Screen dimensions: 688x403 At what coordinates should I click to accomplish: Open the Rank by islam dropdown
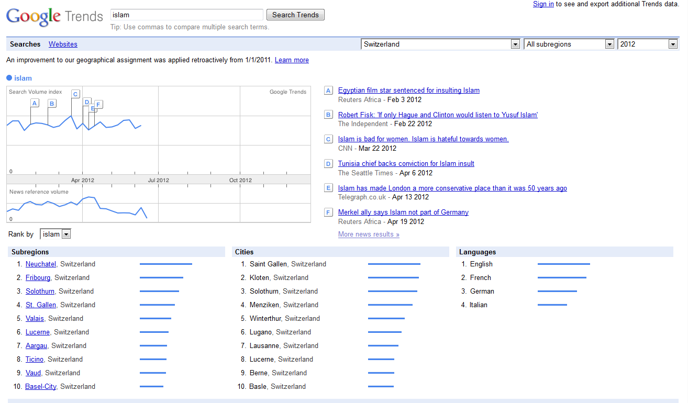tap(56, 234)
